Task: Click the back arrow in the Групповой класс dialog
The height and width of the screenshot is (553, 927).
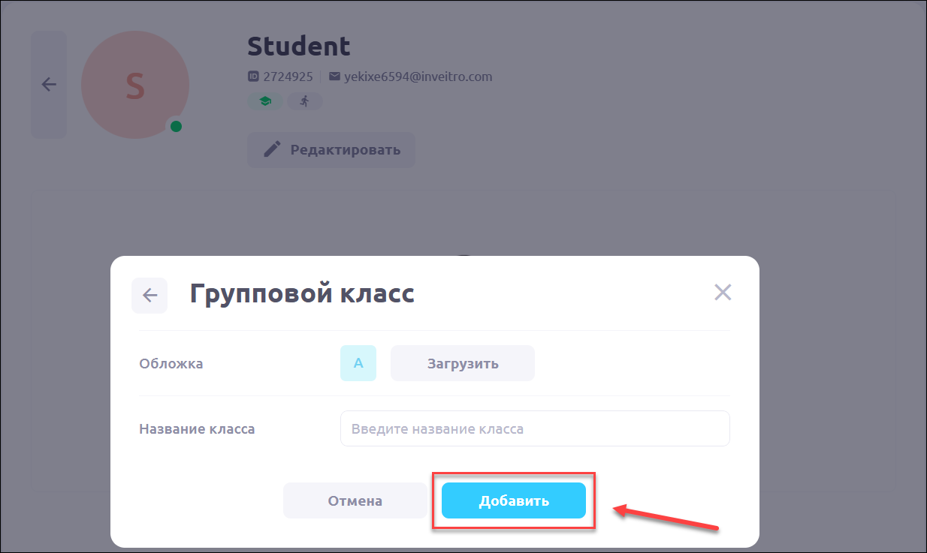Action: tap(149, 295)
